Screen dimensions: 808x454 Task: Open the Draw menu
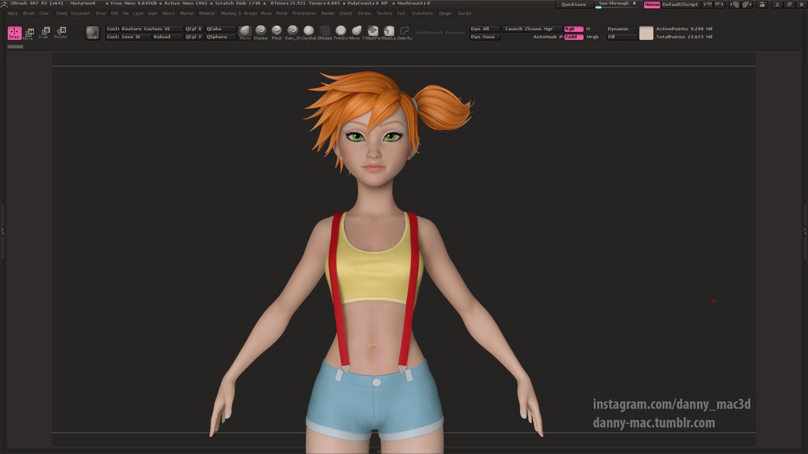(101, 13)
